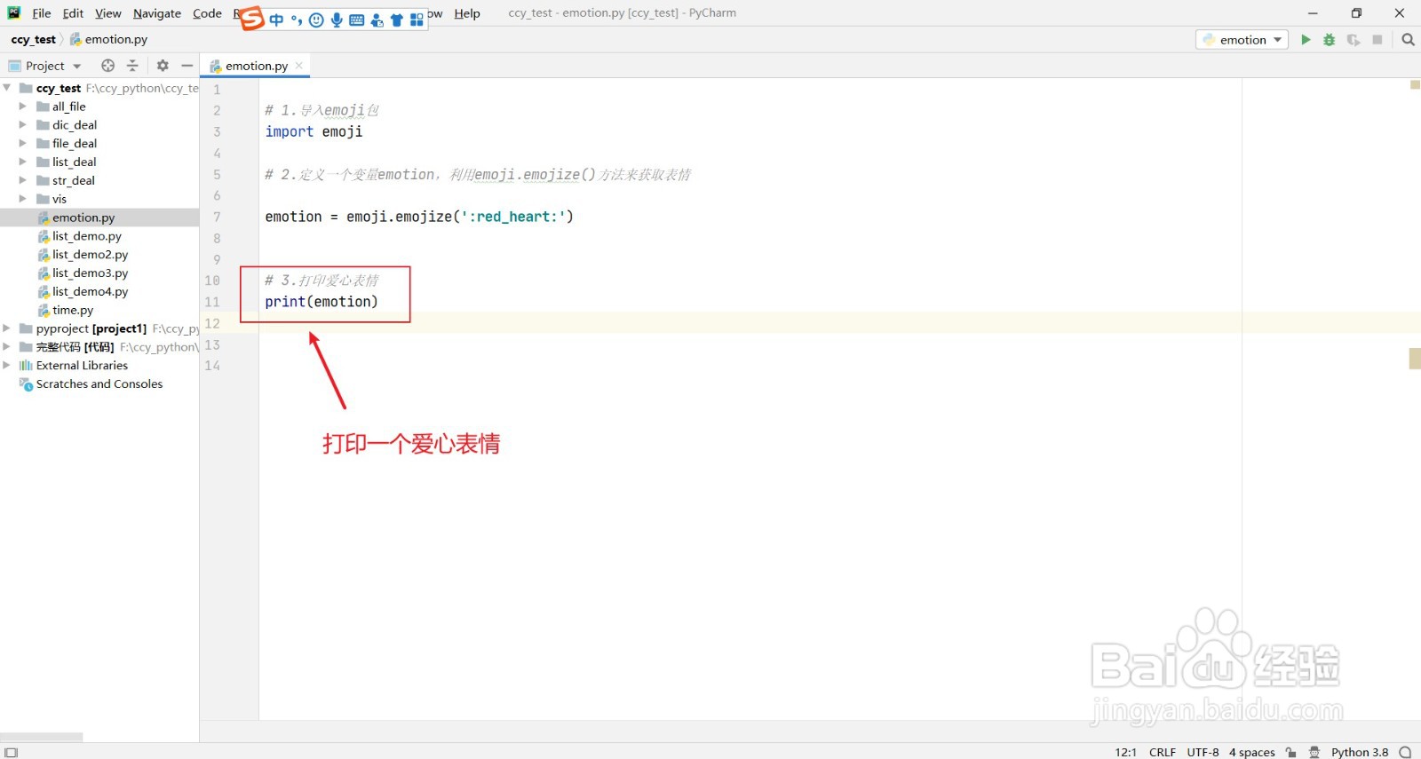Open Search Everywhere magnifier icon
1421x759 pixels.
click(x=1408, y=40)
